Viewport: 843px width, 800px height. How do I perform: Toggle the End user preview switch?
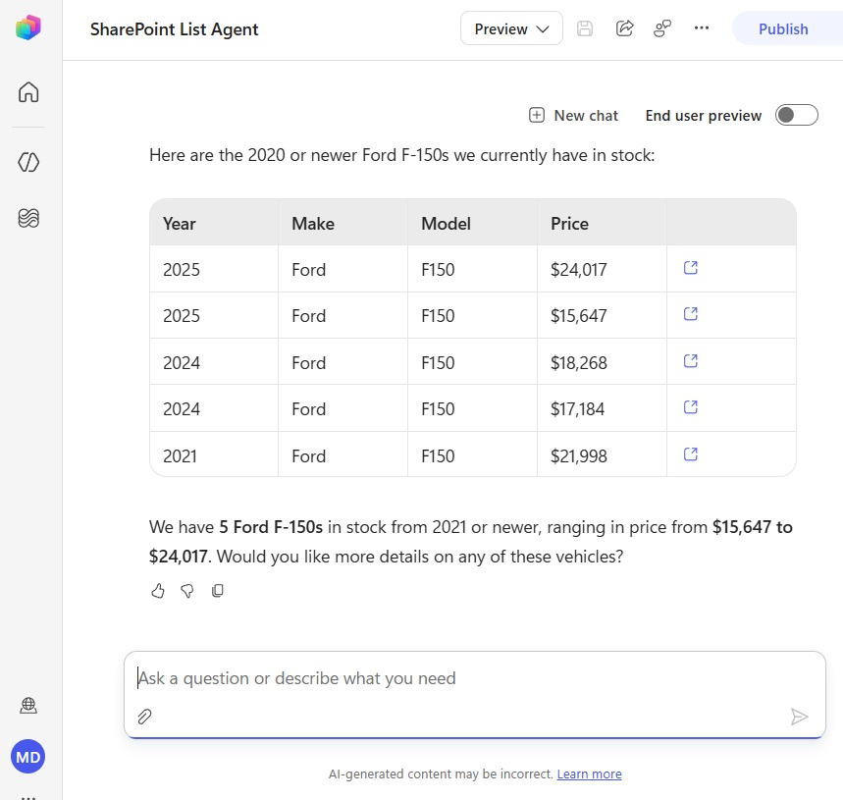[796, 115]
